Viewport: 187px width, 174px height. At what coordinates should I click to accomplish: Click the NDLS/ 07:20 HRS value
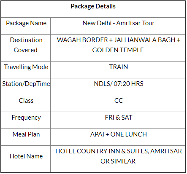point(119,84)
